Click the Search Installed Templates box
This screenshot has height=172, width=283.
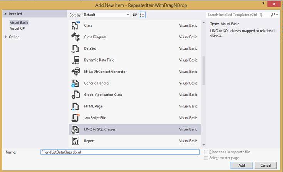pyautogui.click(x=238, y=15)
